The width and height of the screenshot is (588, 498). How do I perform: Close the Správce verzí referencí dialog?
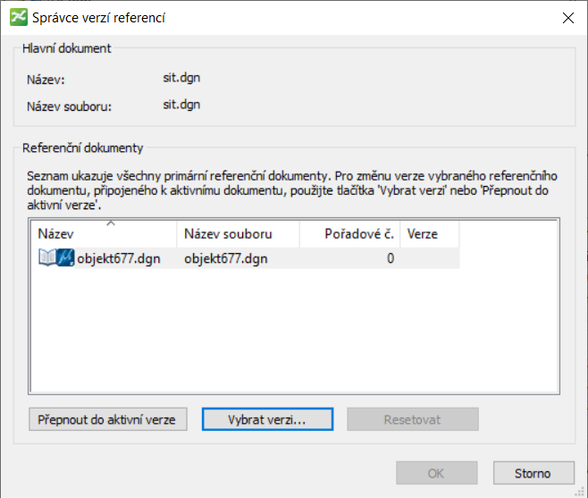click(567, 17)
